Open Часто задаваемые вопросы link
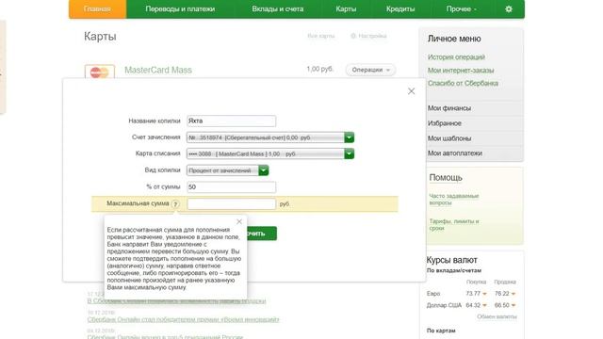Image resolution: width=603 pixels, height=339 pixels. [x=454, y=199]
